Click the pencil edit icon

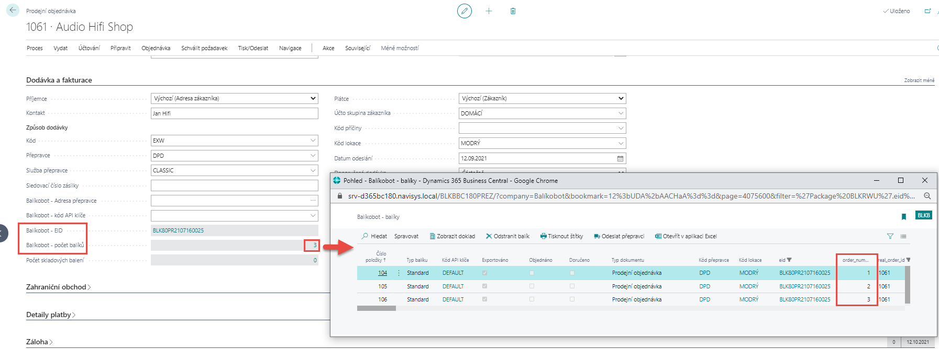click(464, 11)
